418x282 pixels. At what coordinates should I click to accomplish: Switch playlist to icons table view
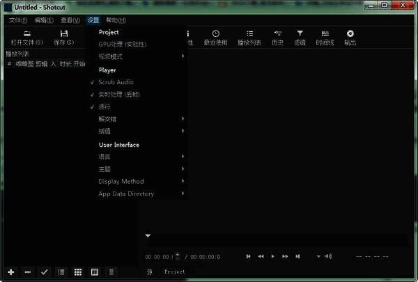pos(95,272)
